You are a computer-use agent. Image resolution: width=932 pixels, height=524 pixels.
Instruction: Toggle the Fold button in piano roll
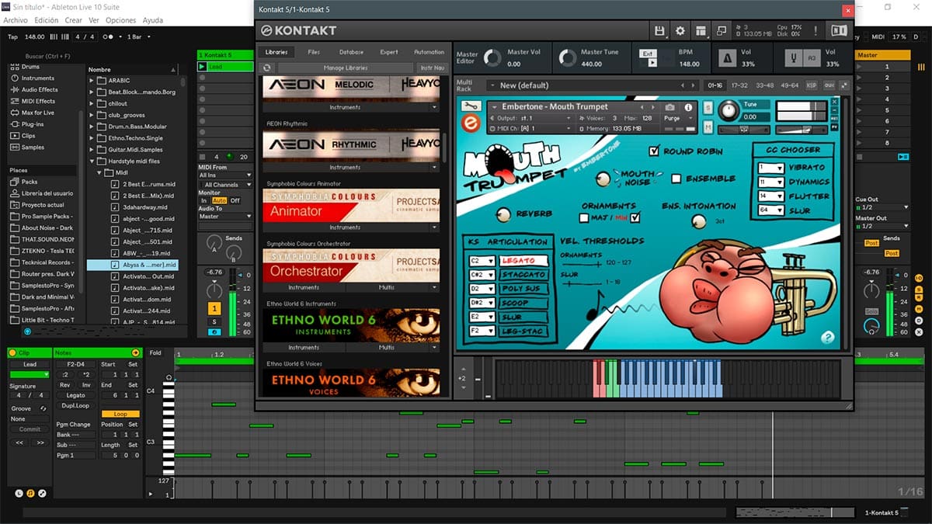pyautogui.click(x=155, y=353)
